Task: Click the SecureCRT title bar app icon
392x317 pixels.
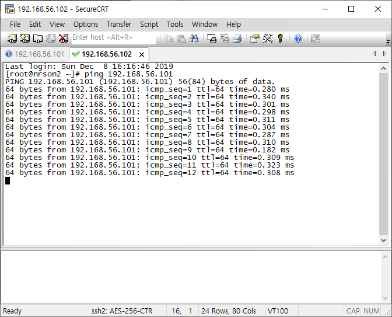Action: pyautogui.click(x=10, y=9)
